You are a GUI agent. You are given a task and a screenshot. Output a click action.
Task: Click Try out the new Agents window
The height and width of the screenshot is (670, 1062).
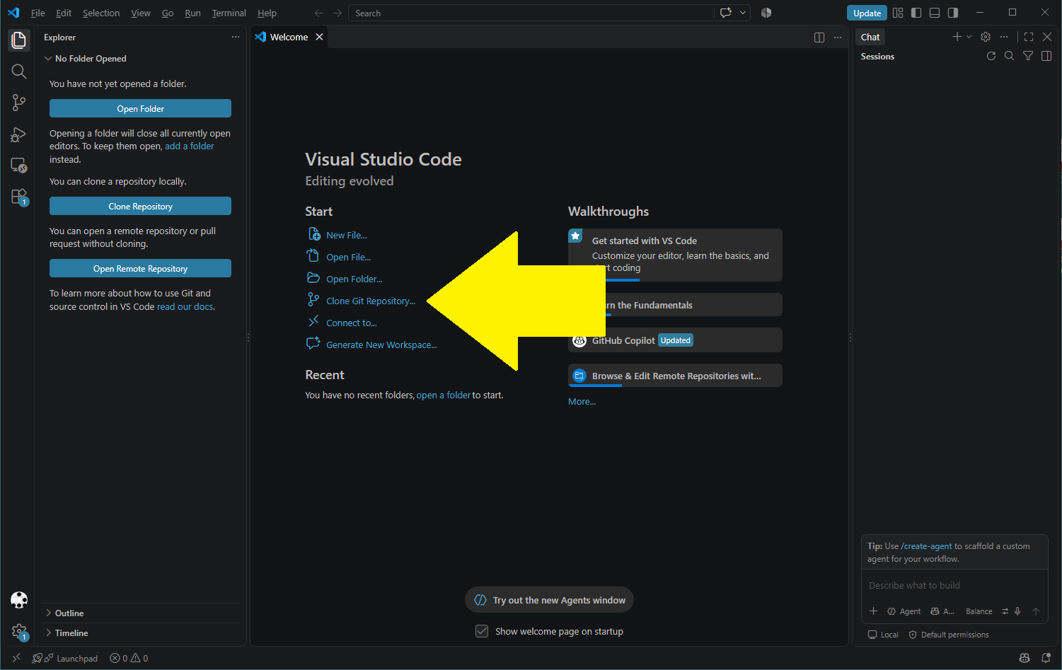[550, 600]
